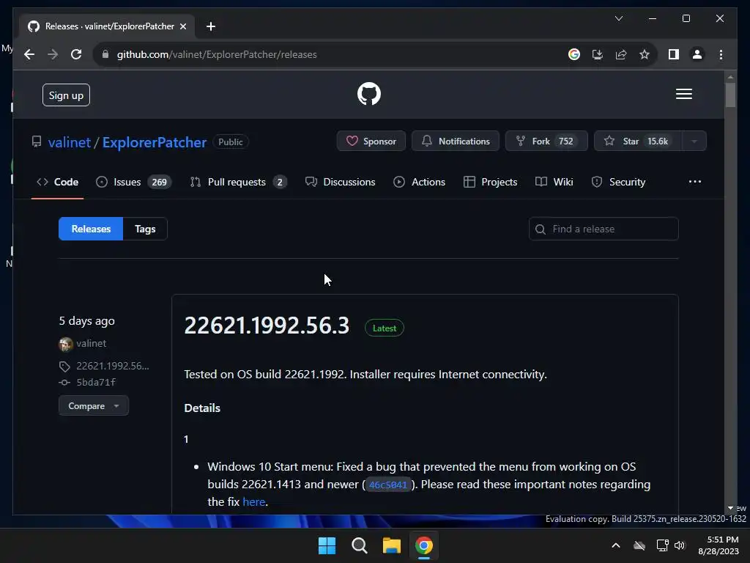Open the hamburger navigation menu
This screenshot has height=563, width=750.
[x=683, y=94]
